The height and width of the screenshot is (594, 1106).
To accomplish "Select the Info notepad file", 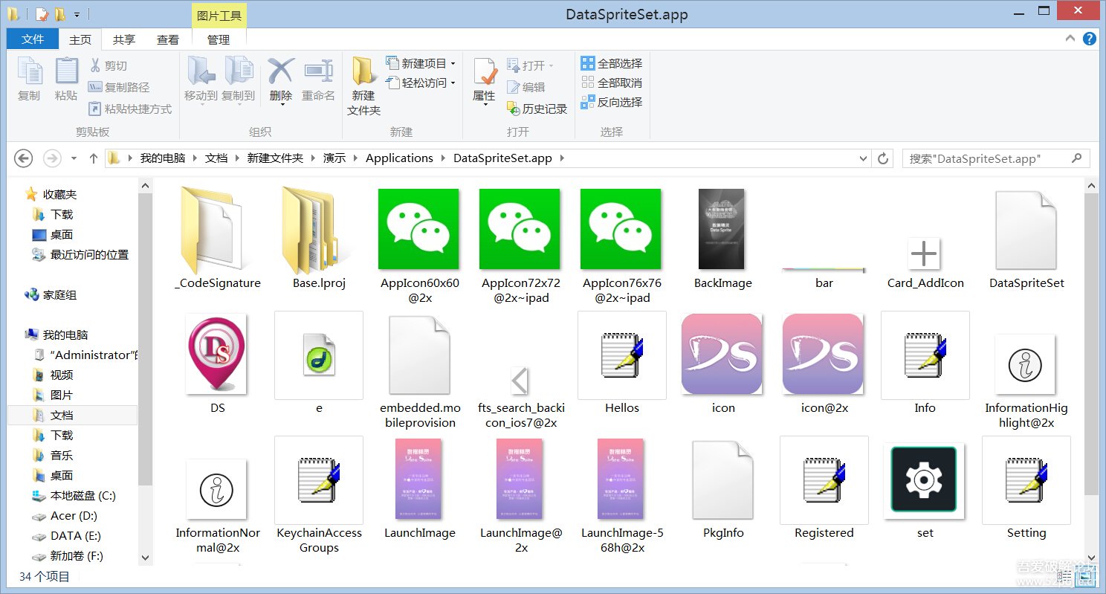I will 925,363.
